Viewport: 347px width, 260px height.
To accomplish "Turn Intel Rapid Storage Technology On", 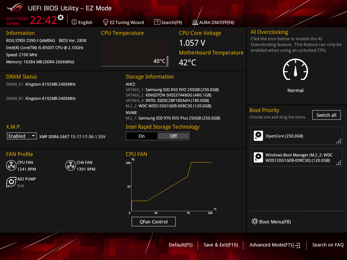I will [x=142, y=136].
